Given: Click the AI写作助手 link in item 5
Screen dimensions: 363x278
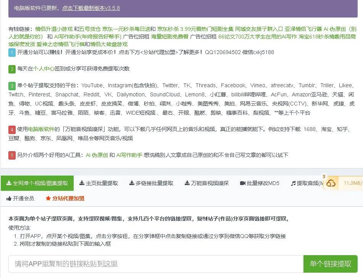Looking at the screenshot, I should [x=129, y=155].
